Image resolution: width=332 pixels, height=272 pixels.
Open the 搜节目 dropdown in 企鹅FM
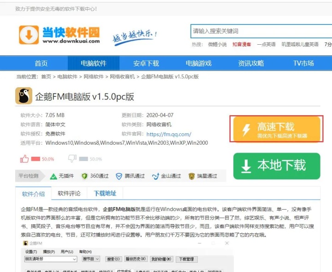91,259
